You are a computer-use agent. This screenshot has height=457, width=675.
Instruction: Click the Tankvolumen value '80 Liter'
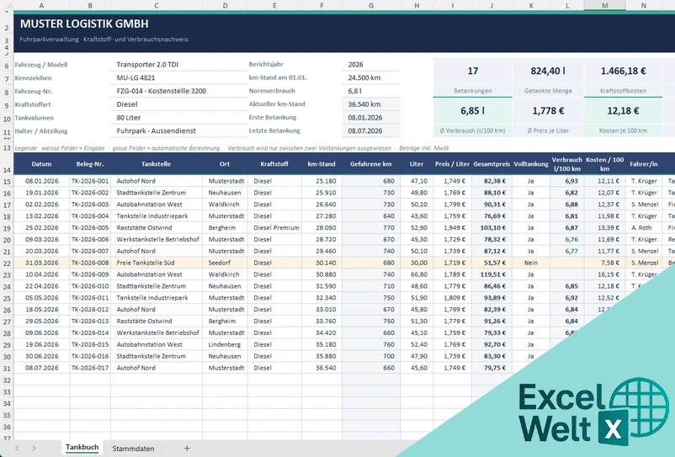(178, 118)
